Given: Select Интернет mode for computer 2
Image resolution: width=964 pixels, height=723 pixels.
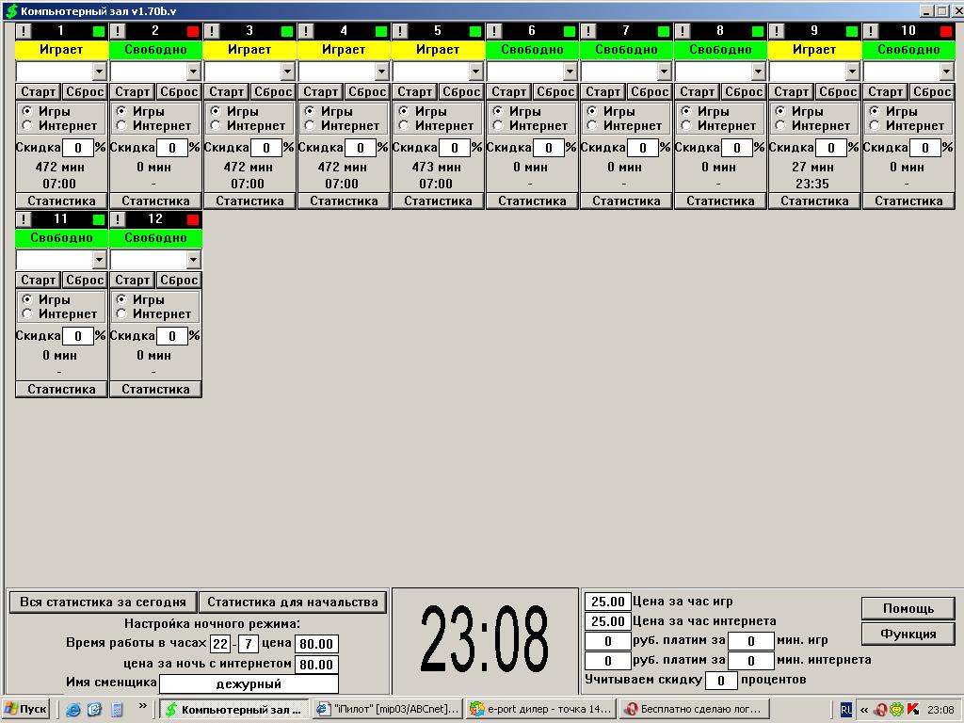Looking at the screenshot, I should click(121, 125).
